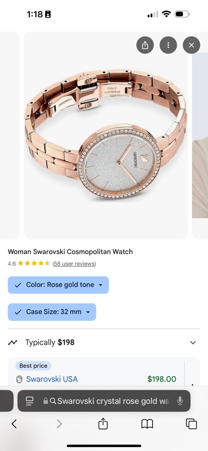Open the Case Size: 32 mm dropdown
208x451 pixels.
(52, 312)
